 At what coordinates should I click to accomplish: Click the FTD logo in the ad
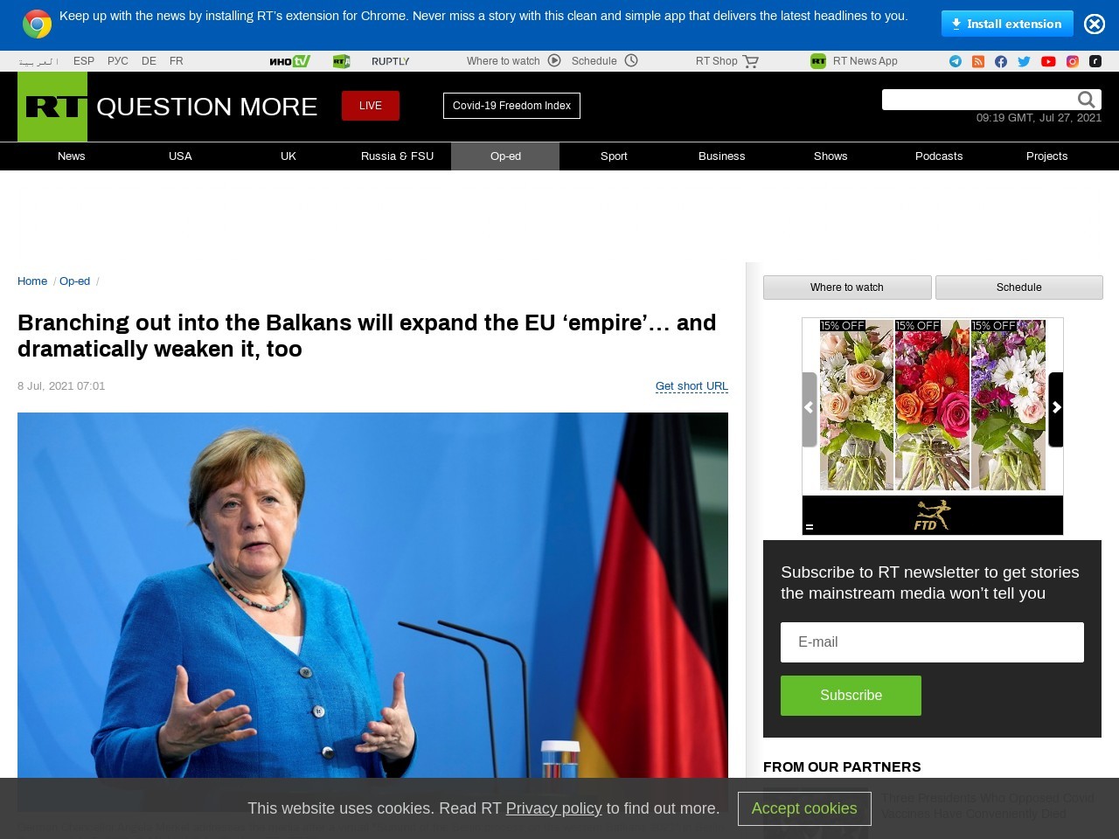pos(932,516)
